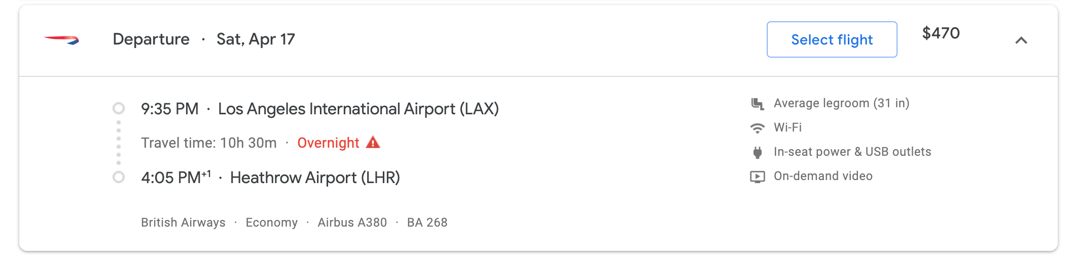This screenshot has width=1074, height=262.
Task: Click the Wi-Fi icon
Action: (x=757, y=128)
